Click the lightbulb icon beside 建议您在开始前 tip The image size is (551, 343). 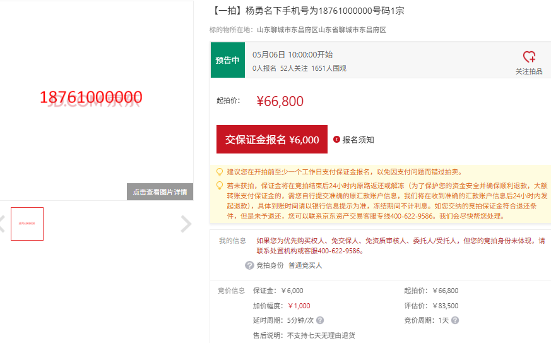(220, 172)
